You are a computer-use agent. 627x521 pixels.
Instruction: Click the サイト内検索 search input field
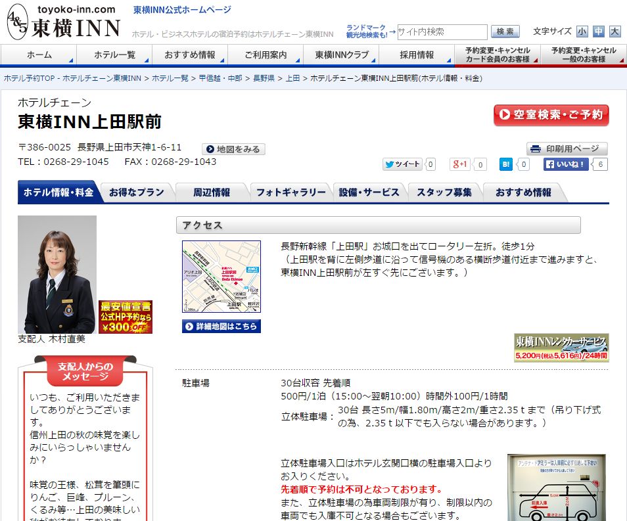pos(442,32)
